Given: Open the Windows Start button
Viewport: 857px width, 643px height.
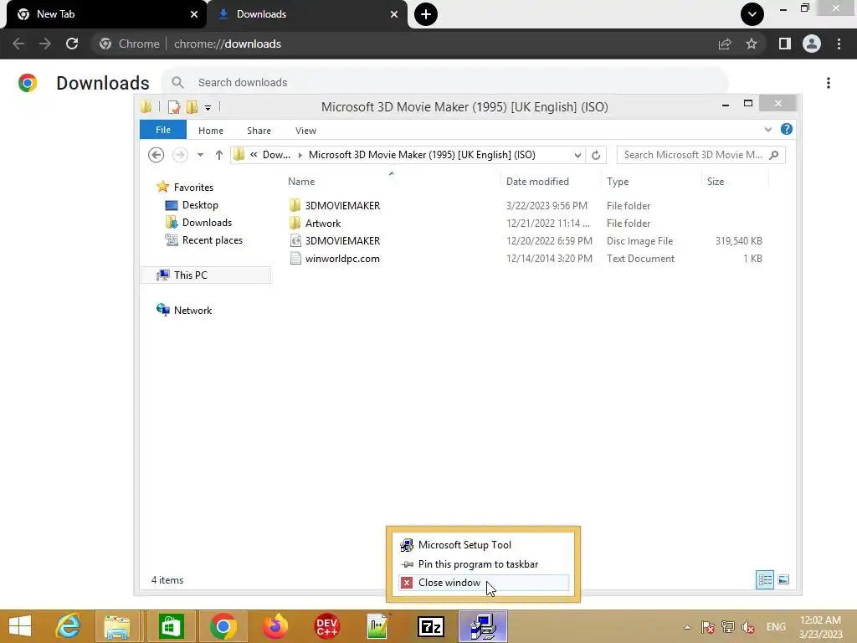Looking at the screenshot, I should 20,626.
